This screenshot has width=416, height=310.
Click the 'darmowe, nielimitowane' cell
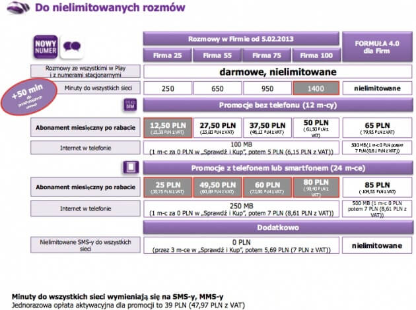tap(278, 72)
